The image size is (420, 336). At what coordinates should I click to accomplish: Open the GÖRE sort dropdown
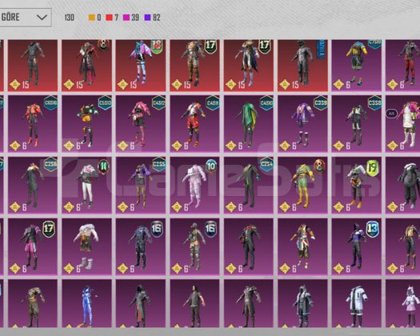pos(26,18)
